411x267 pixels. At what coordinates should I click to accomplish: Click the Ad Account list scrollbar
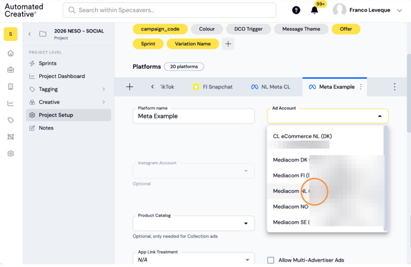tap(386, 179)
